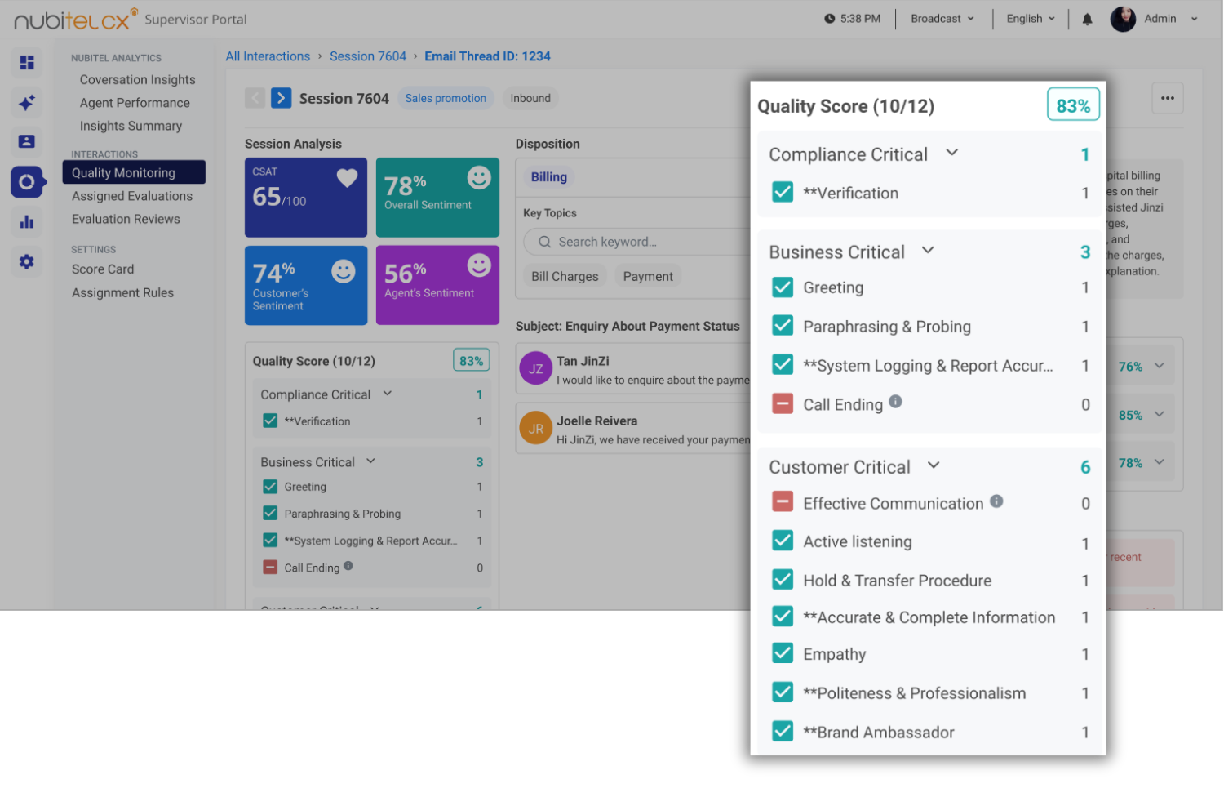Open the English language dropdown
1224x806 pixels.
coord(1031,19)
